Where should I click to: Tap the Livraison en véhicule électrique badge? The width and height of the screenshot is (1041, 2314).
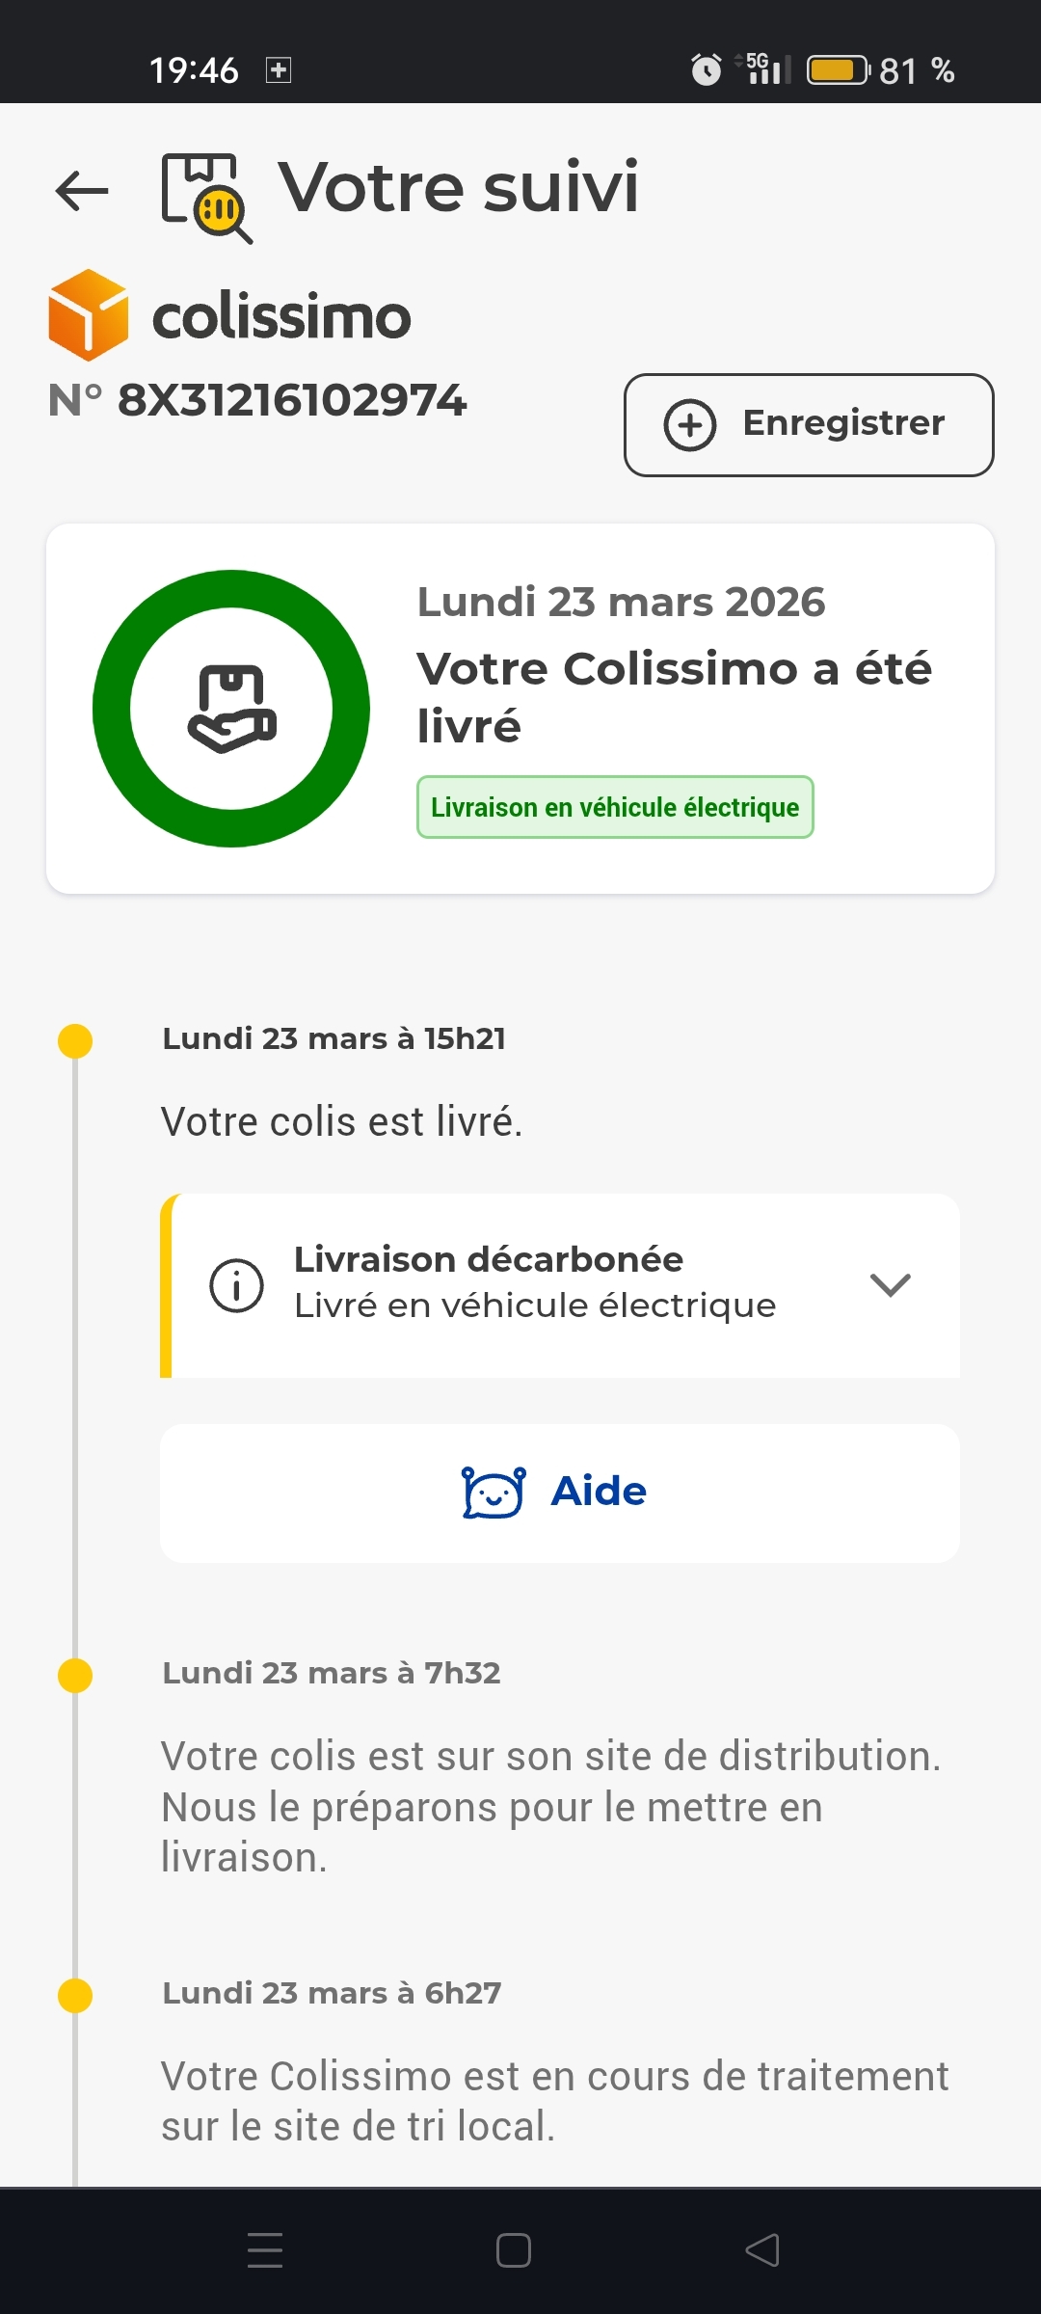[615, 807]
